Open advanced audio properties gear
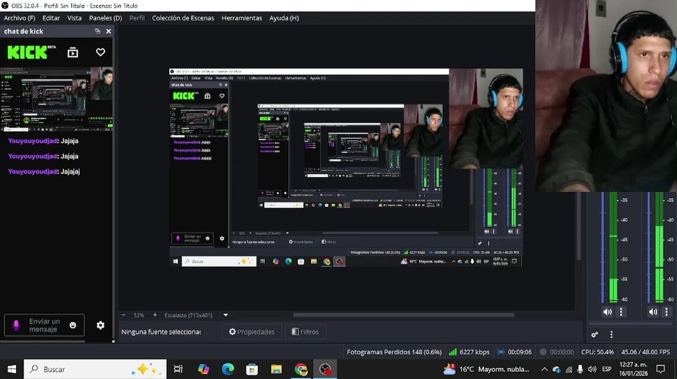Viewport: 677px width, 379px height. 595,334
